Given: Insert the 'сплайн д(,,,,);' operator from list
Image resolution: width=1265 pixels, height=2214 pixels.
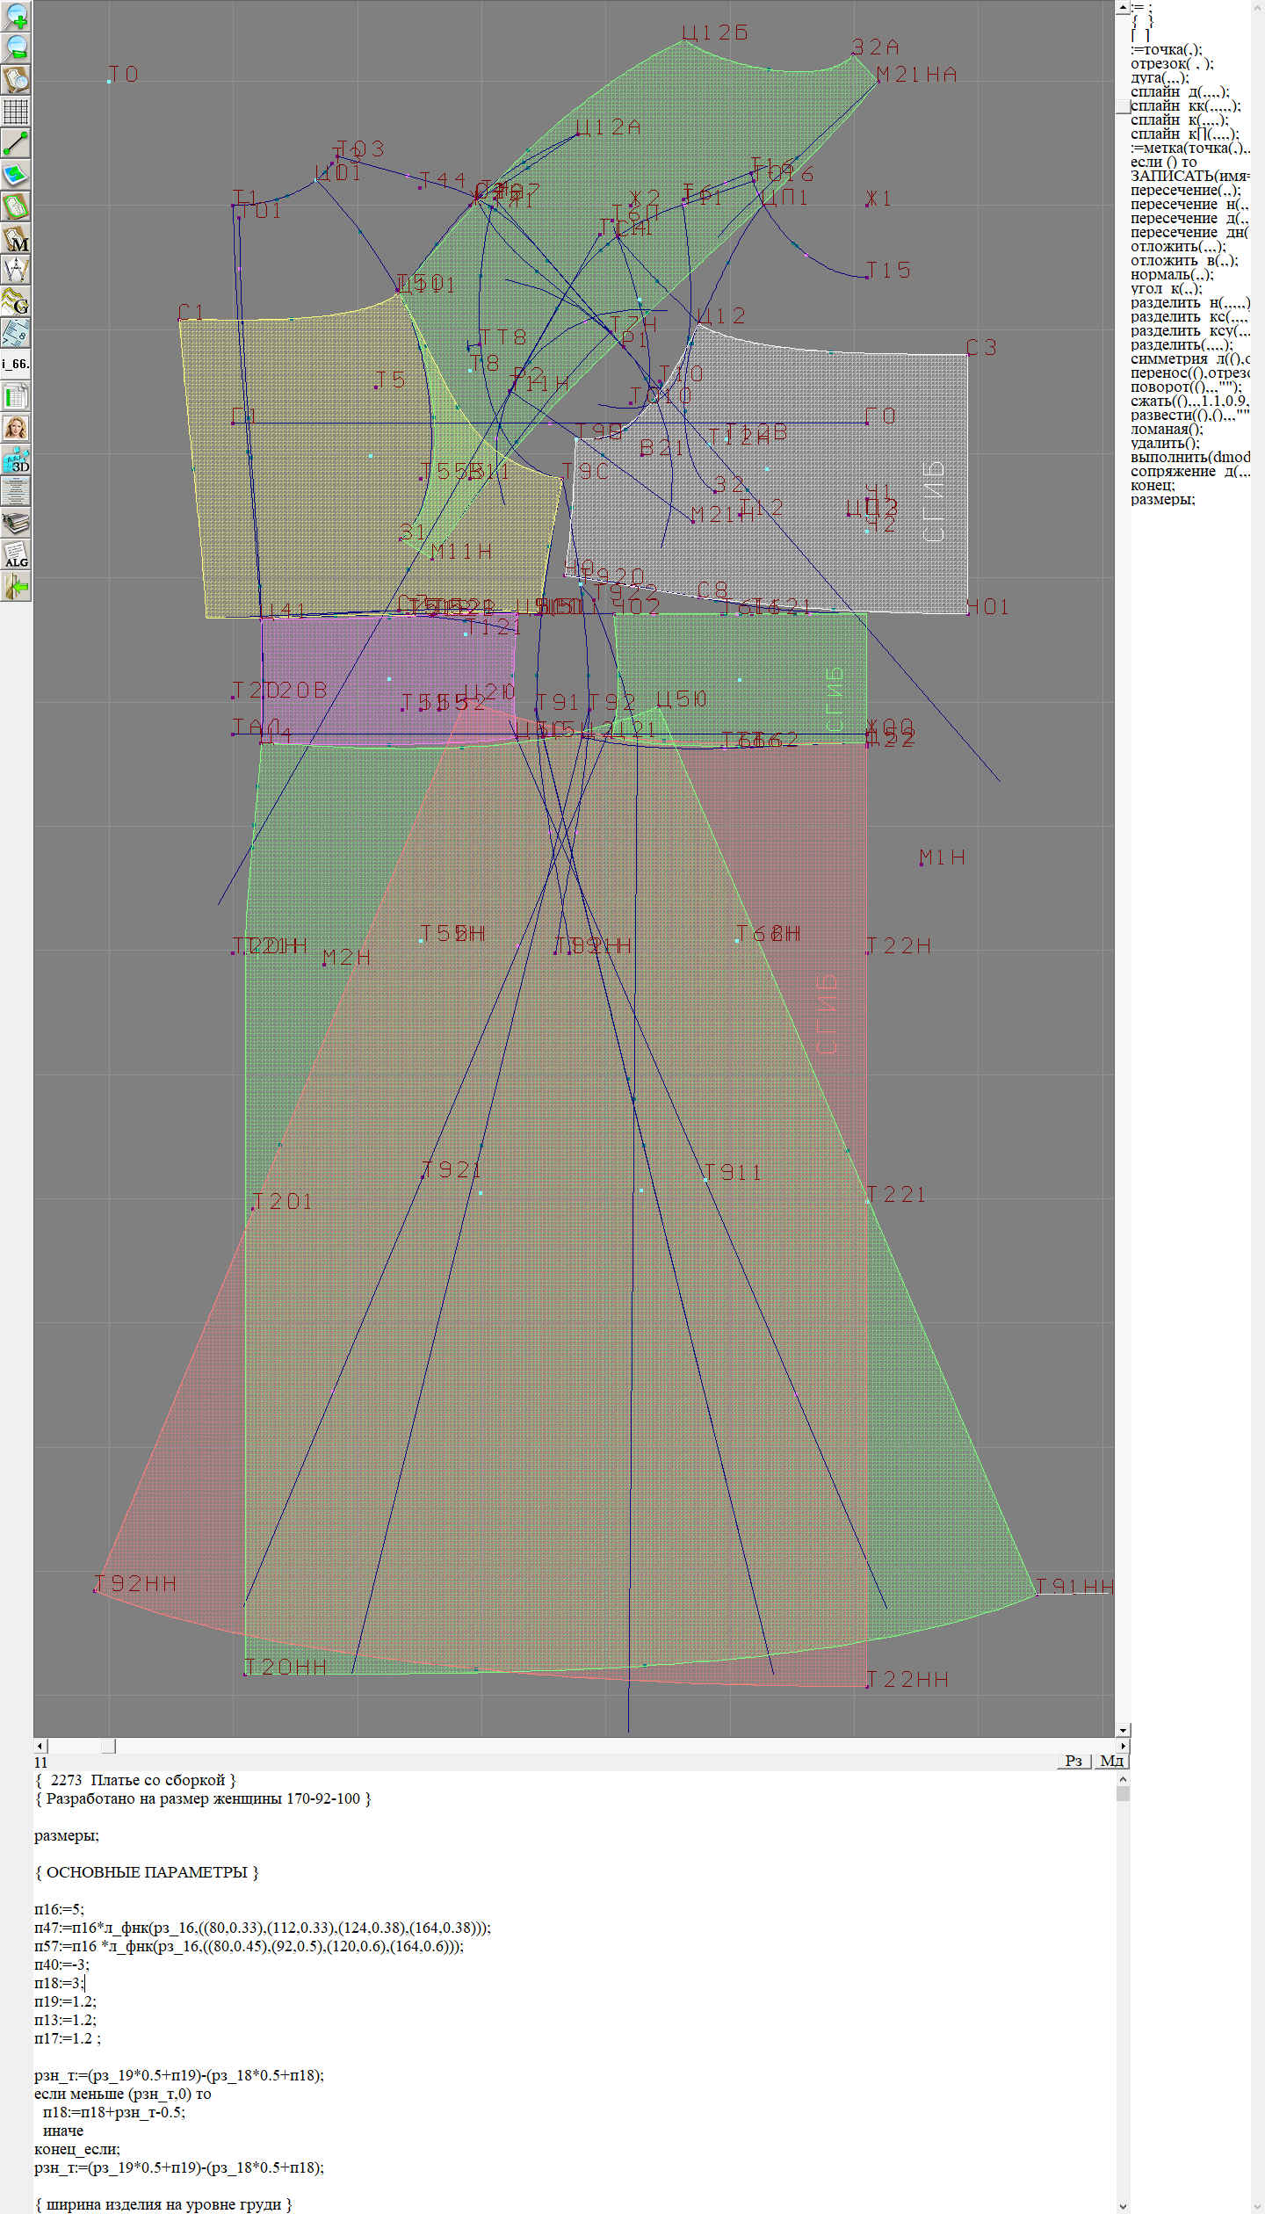Looking at the screenshot, I should click(x=1179, y=91).
